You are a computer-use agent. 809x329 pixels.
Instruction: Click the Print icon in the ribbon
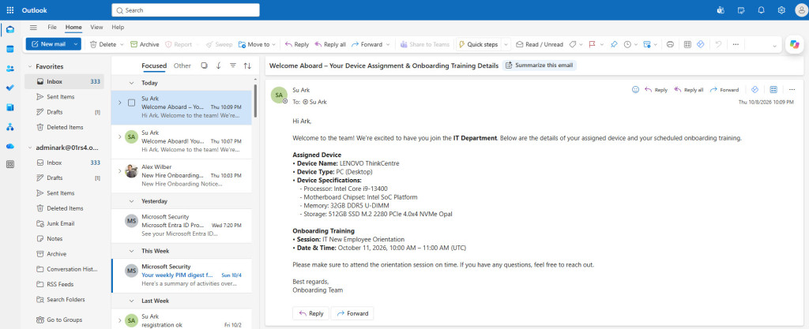pos(670,44)
